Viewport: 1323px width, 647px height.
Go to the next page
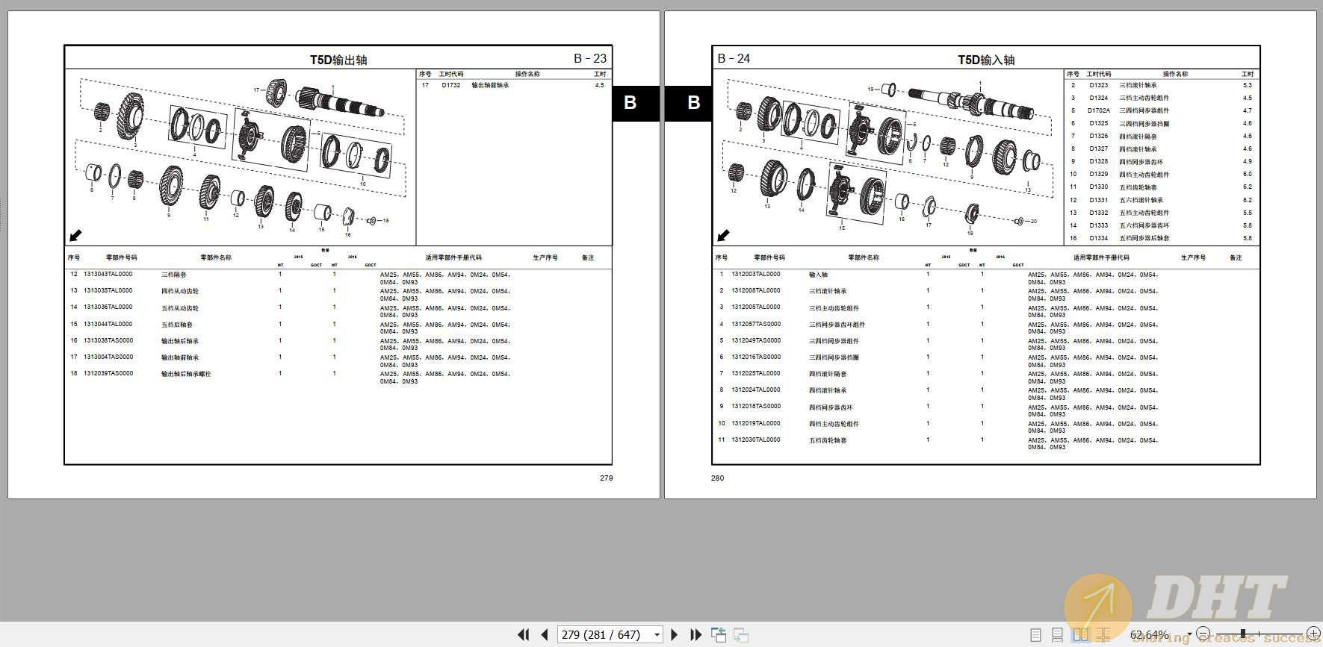click(x=675, y=635)
